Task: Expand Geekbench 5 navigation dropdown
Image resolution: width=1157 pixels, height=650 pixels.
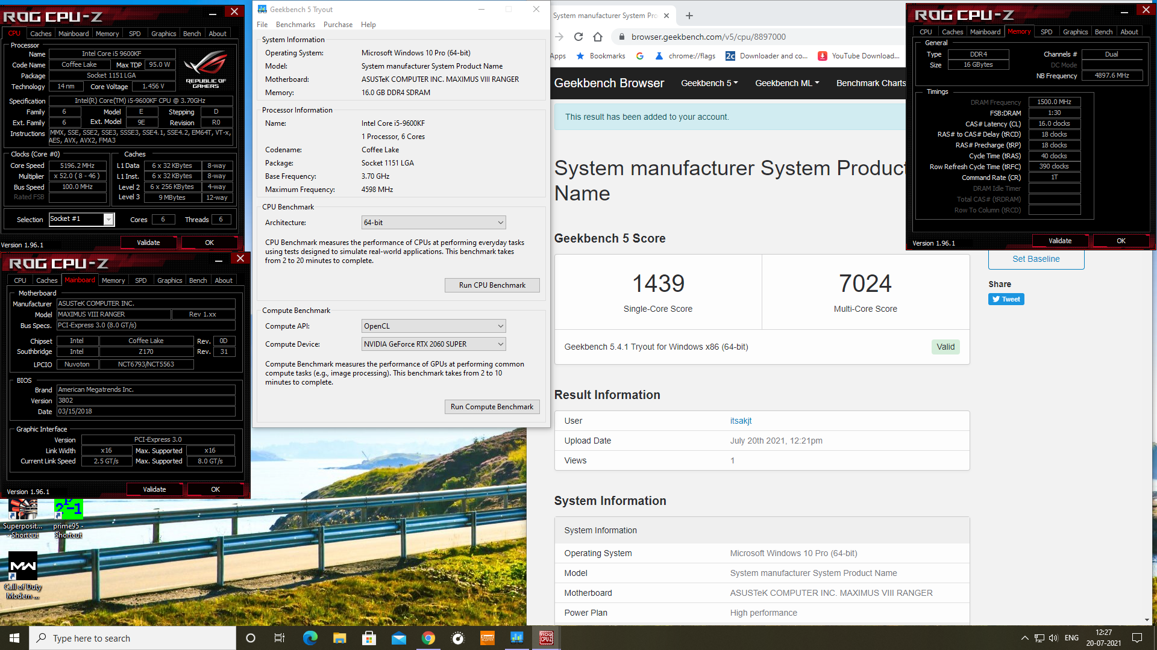Action: [x=709, y=83]
